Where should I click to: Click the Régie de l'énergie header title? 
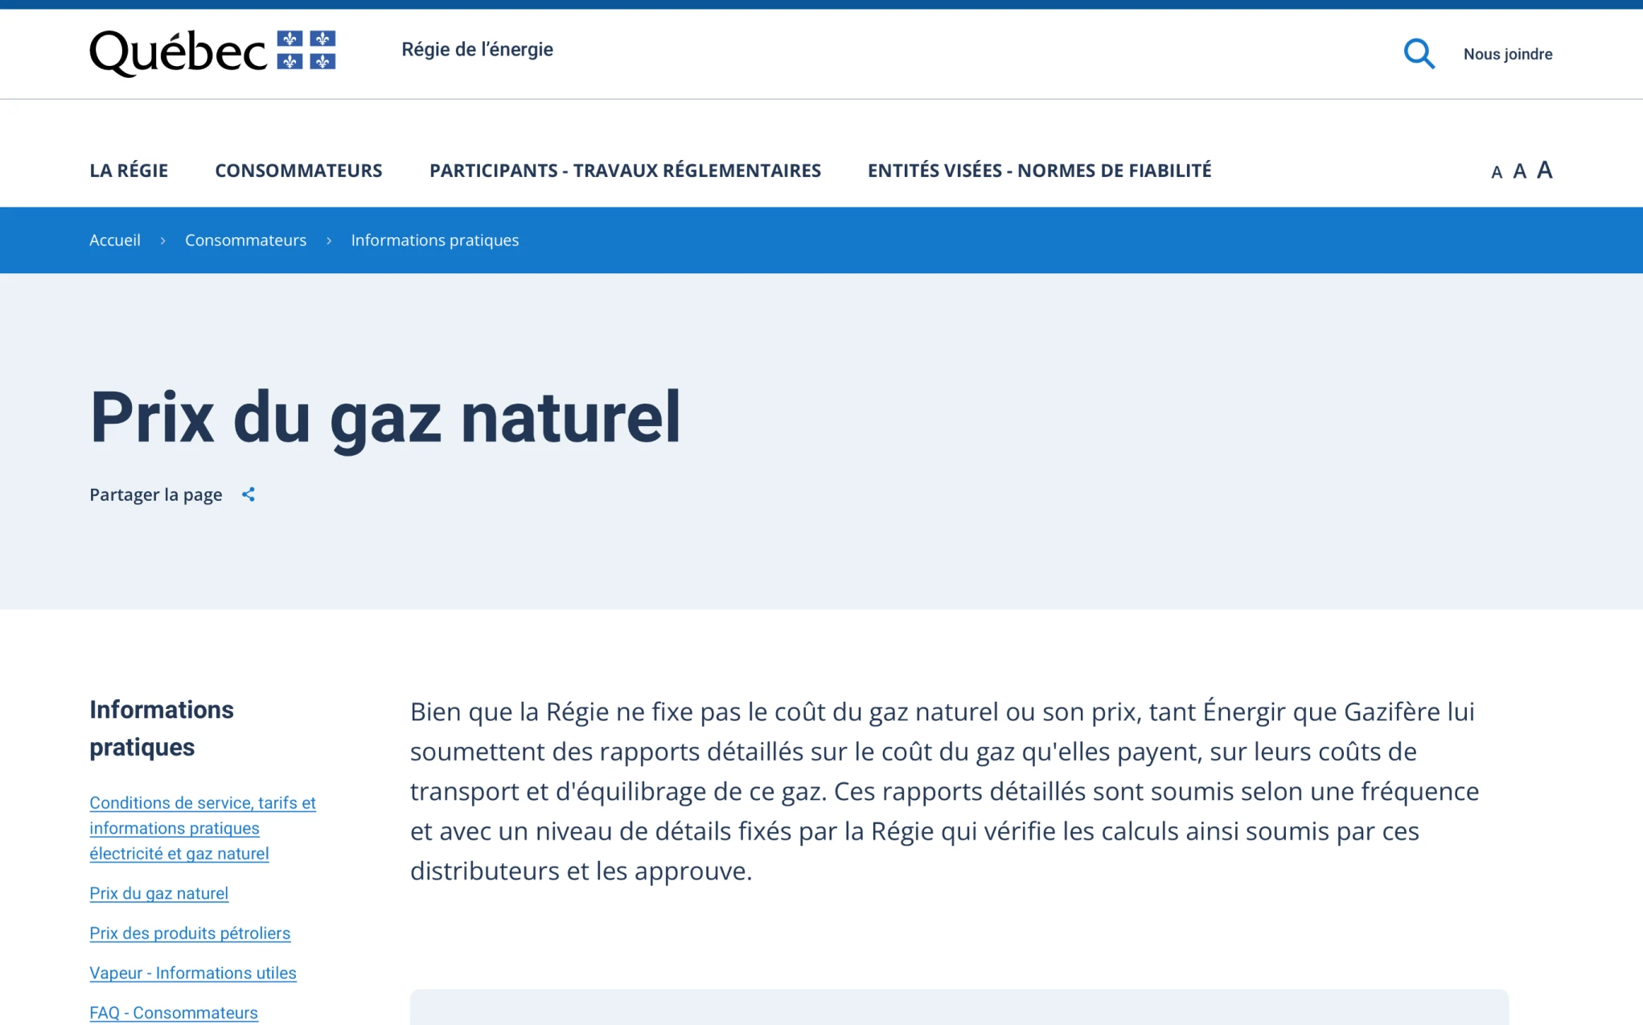click(x=477, y=50)
